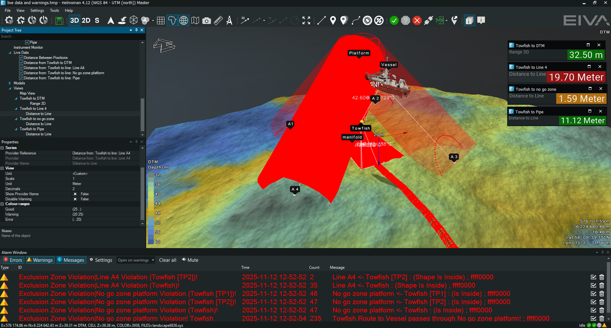Screen dimensions: 611x328
Task: Mute the alarm sounds
Action: 190,260
